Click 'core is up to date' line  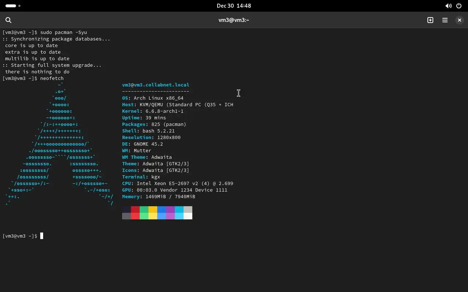coord(31,45)
